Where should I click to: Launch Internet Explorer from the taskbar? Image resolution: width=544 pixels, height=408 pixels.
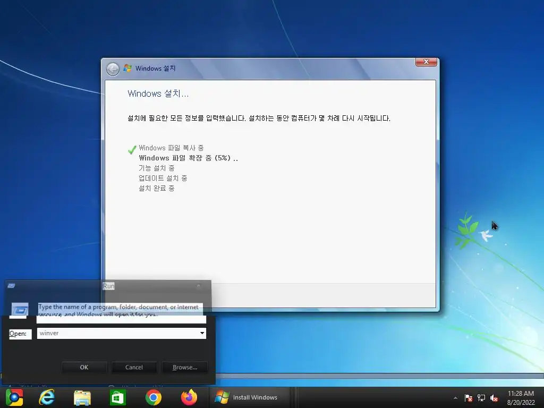pos(47,397)
